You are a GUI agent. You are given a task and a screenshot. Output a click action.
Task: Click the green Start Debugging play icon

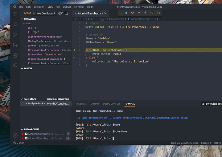[34, 13]
